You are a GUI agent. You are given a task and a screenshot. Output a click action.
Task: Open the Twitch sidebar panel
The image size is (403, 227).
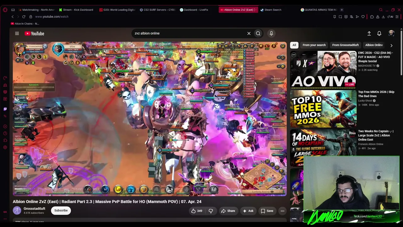coord(5,109)
